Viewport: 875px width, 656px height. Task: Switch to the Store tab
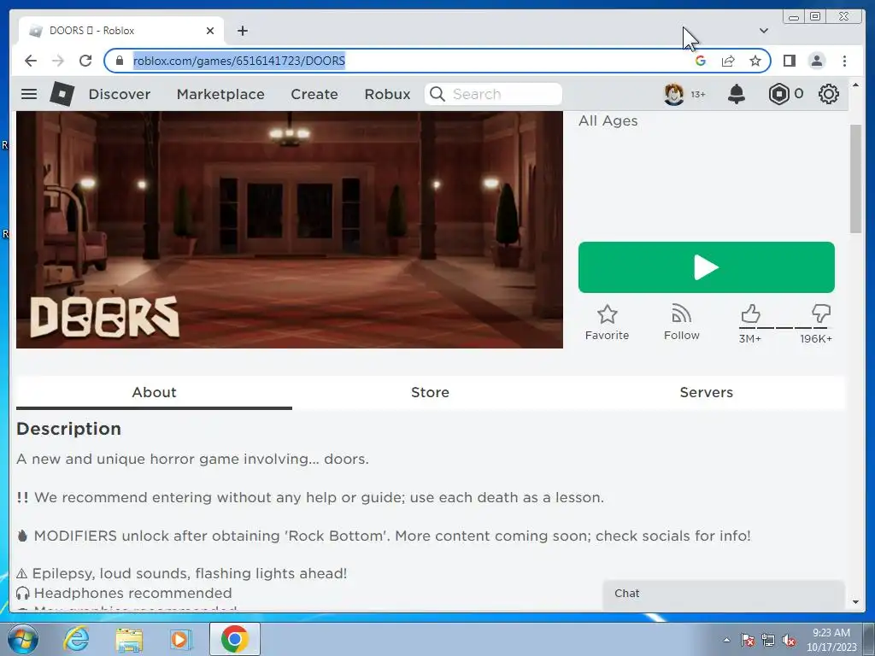(430, 392)
